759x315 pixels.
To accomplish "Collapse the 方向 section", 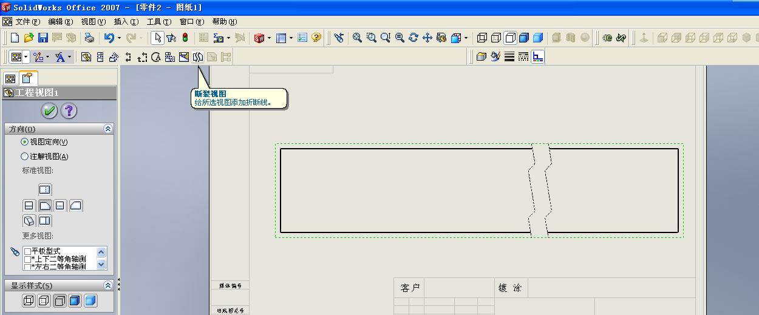I will point(108,129).
